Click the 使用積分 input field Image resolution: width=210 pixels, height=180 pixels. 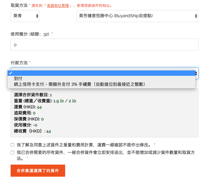(x=104, y=45)
